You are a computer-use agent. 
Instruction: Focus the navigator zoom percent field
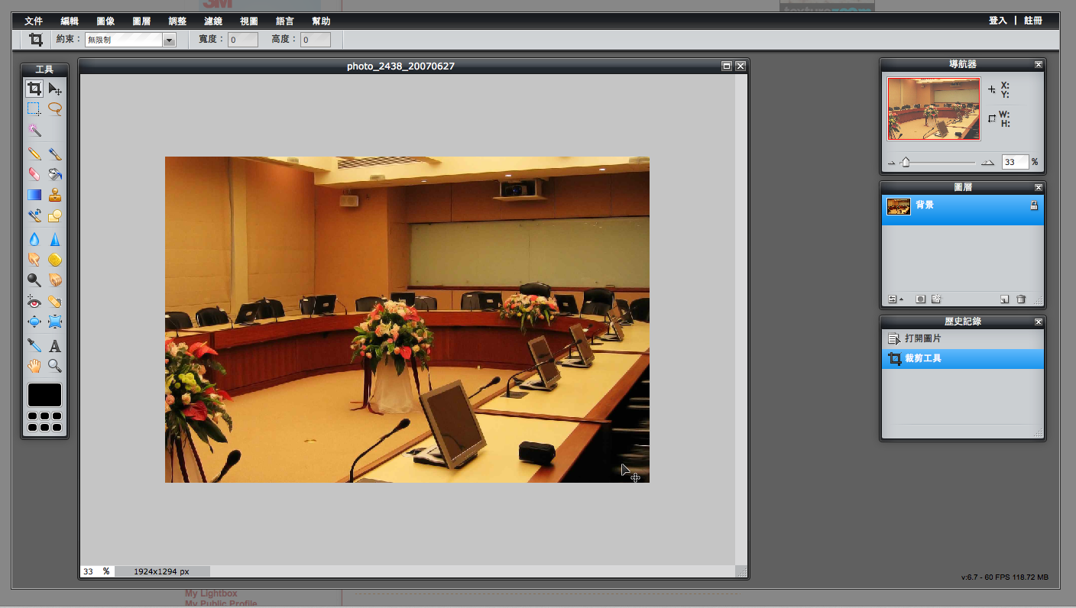coord(1015,162)
